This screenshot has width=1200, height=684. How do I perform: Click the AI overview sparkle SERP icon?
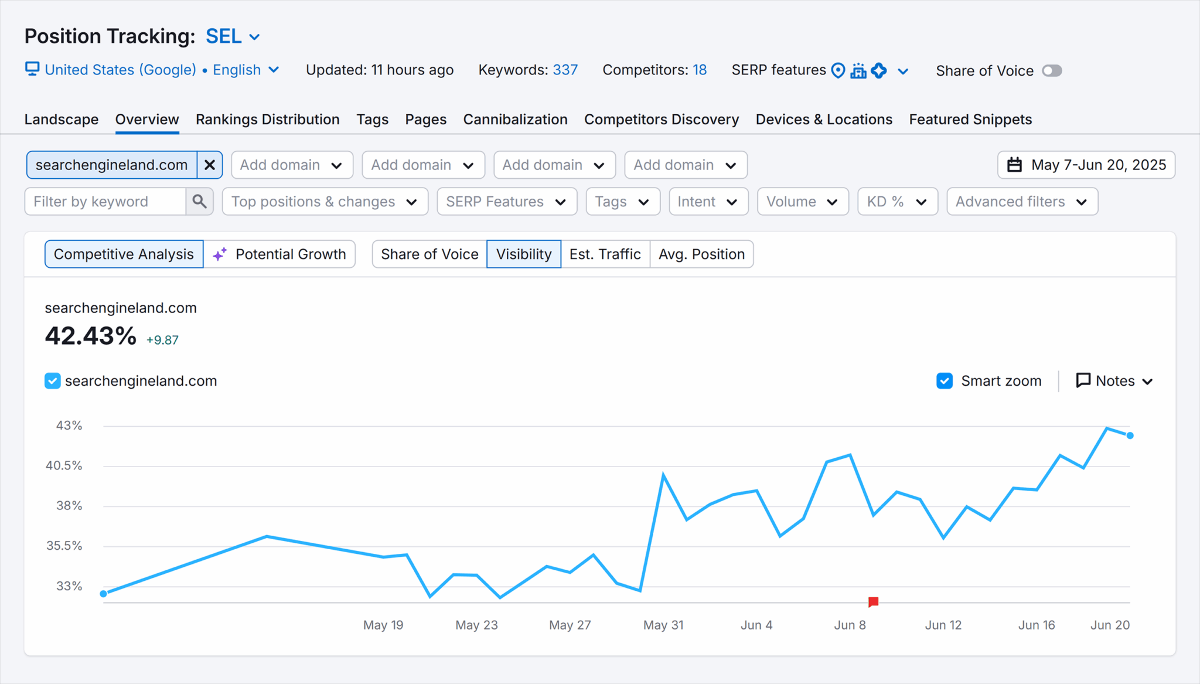(x=879, y=70)
